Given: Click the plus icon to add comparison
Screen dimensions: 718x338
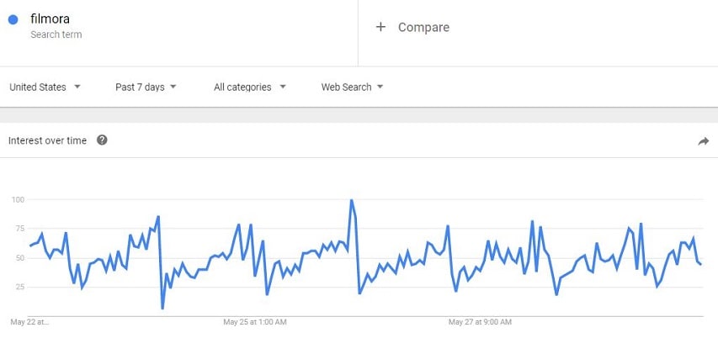Looking at the screenshot, I should (x=380, y=27).
